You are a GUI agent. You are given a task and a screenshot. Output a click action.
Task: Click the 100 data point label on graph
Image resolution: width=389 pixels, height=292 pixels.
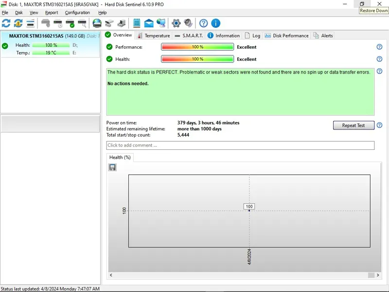pos(249,206)
